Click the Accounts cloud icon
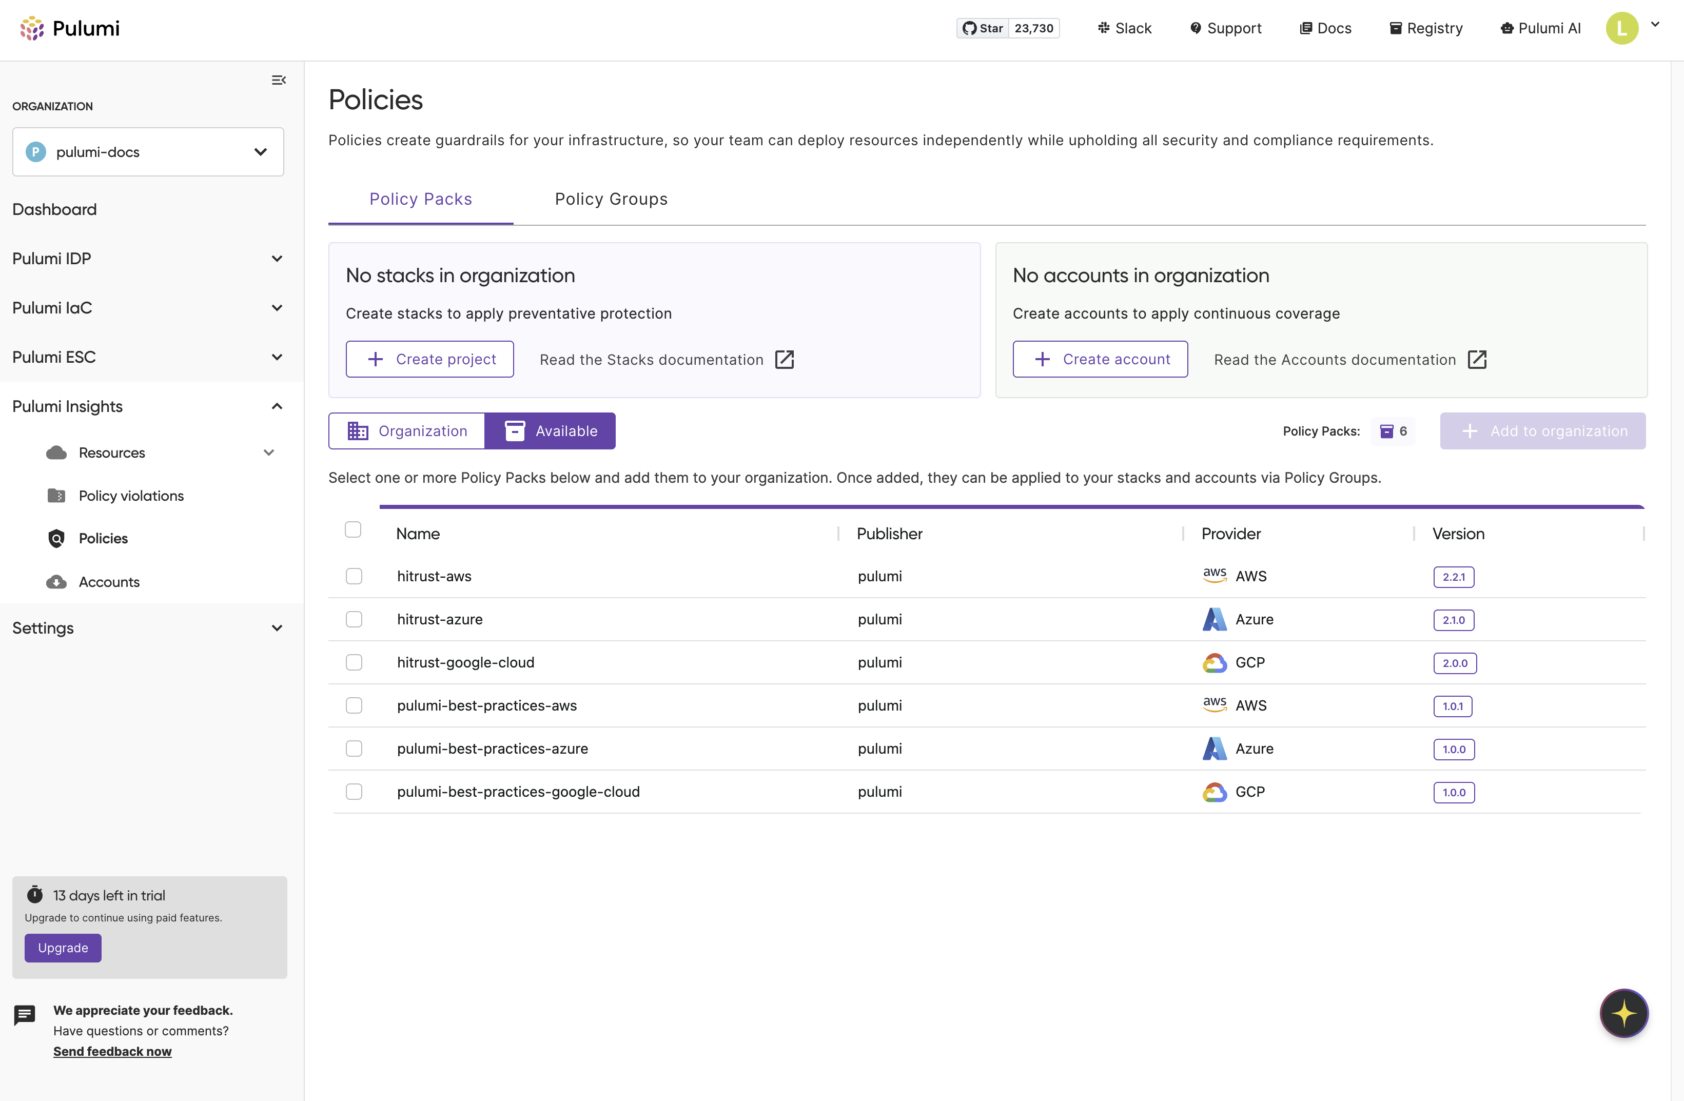This screenshot has width=1684, height=1101. coord(56,582)
